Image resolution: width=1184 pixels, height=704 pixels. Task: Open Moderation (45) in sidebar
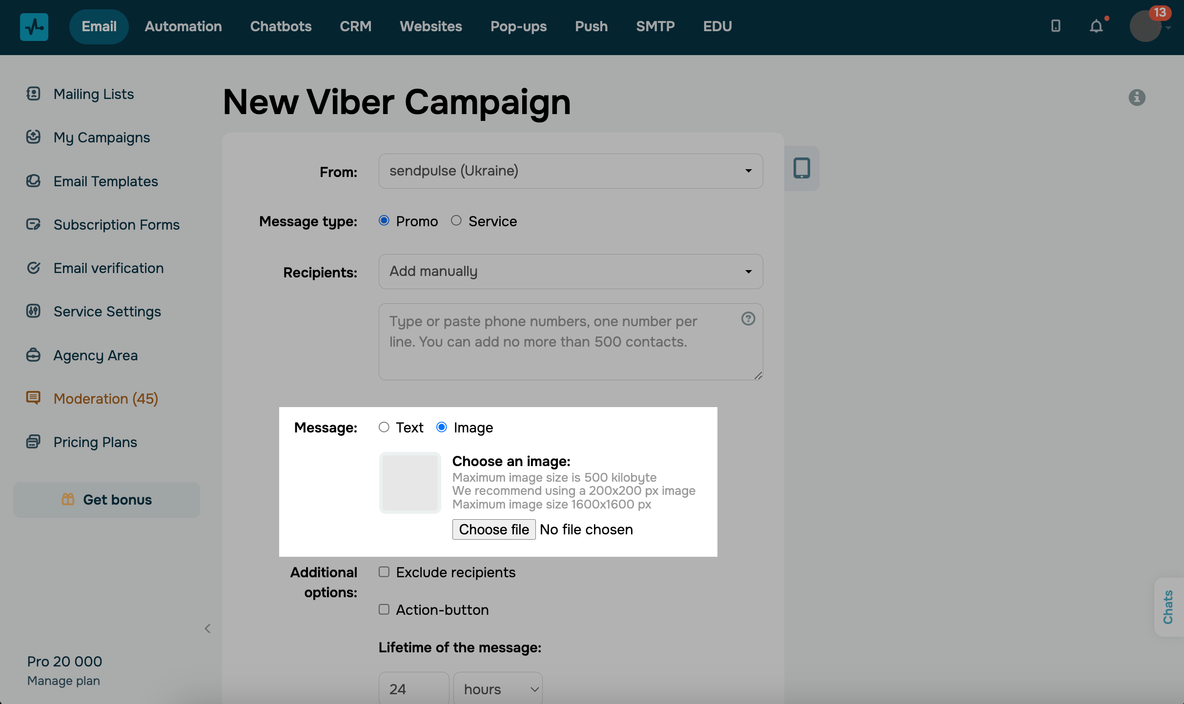106,399
